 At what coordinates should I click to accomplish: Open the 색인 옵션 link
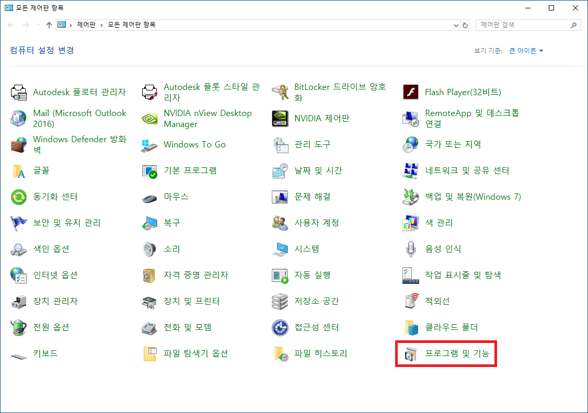pyautogui.click(x=51, y=249)
